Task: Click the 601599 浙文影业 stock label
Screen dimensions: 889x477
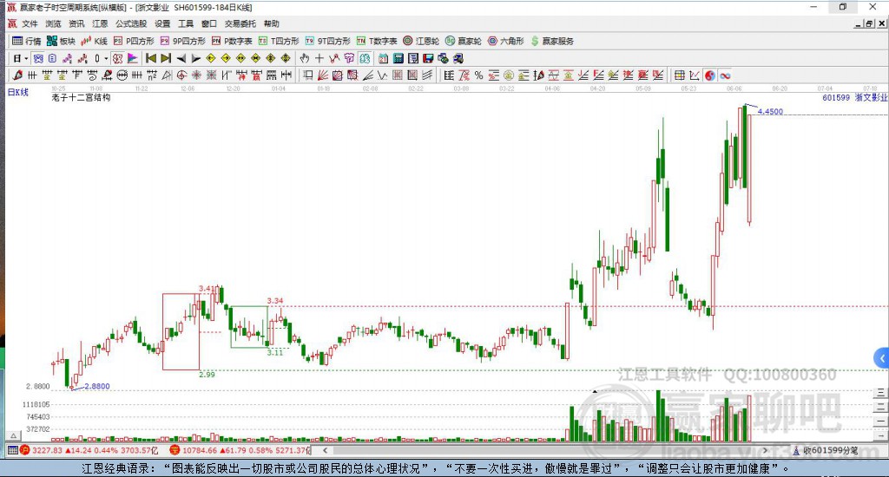Action: click(855, 97)
